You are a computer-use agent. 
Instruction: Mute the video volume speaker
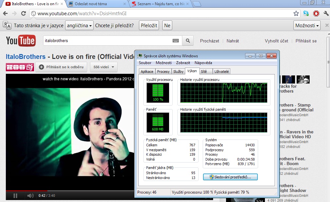30,196
